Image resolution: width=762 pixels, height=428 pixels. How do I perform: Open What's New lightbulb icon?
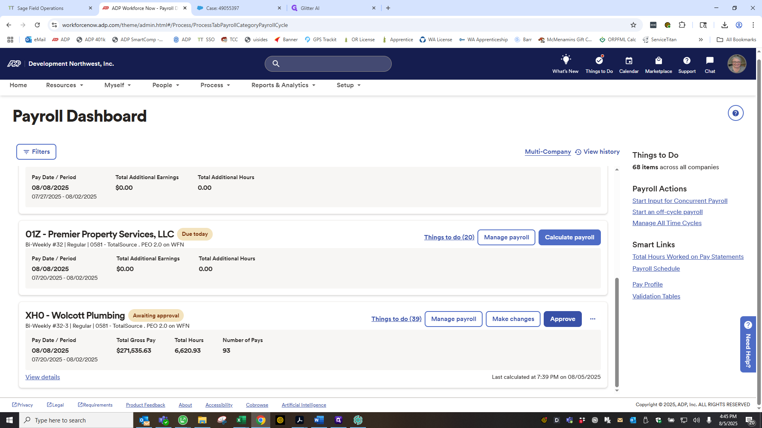point(565,60)
